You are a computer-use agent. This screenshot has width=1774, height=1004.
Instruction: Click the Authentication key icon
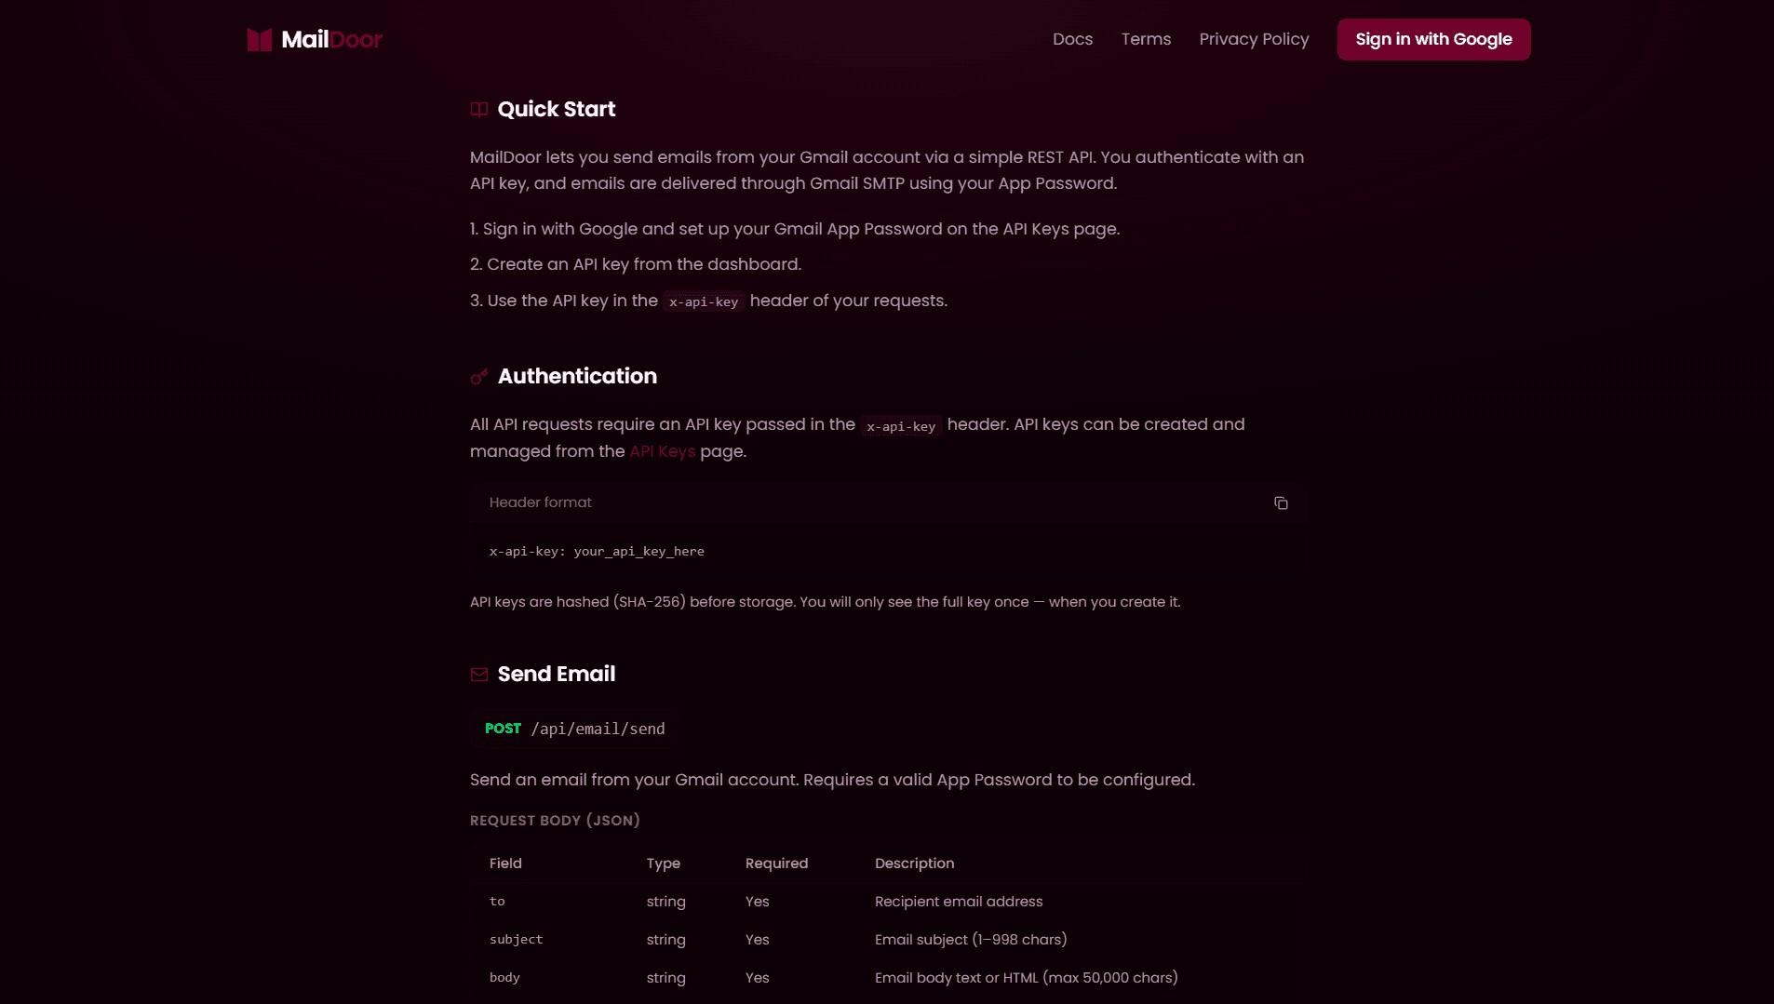tap(479, 377)
